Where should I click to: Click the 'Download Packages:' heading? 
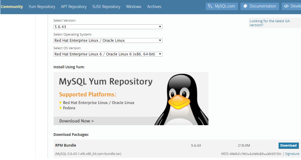71,135
